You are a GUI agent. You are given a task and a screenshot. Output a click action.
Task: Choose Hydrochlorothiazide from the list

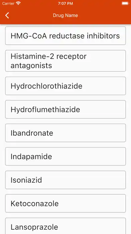tap(65, 86)
